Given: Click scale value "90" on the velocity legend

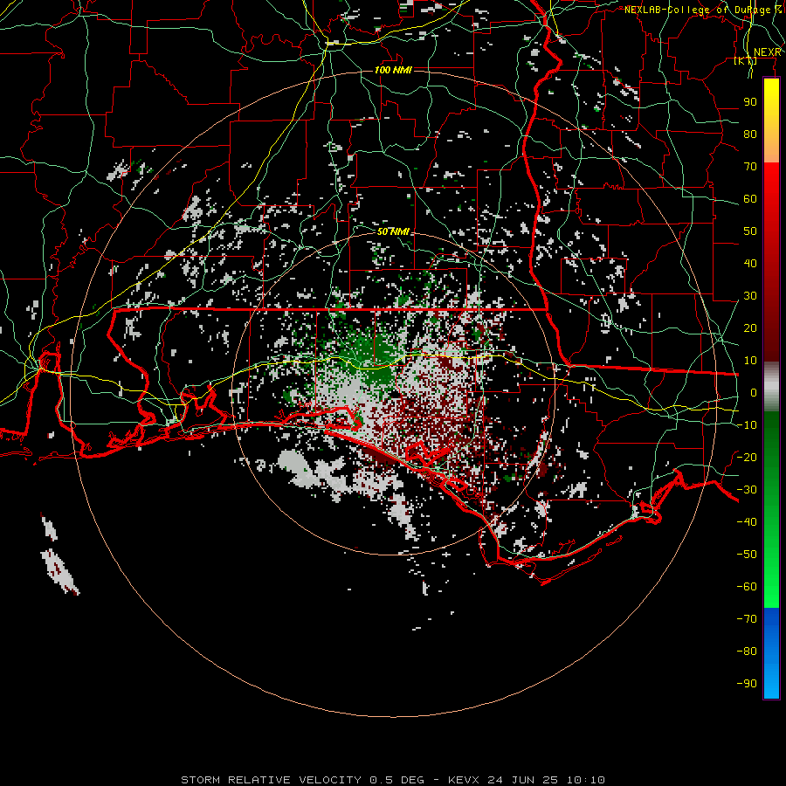Looking at the screenshot, I should point(750,102).
